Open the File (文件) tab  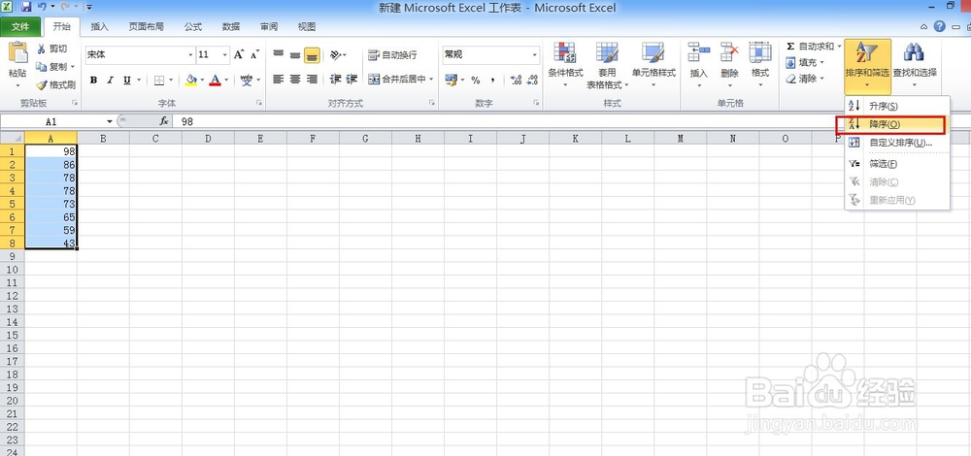[x=20, y=26]
